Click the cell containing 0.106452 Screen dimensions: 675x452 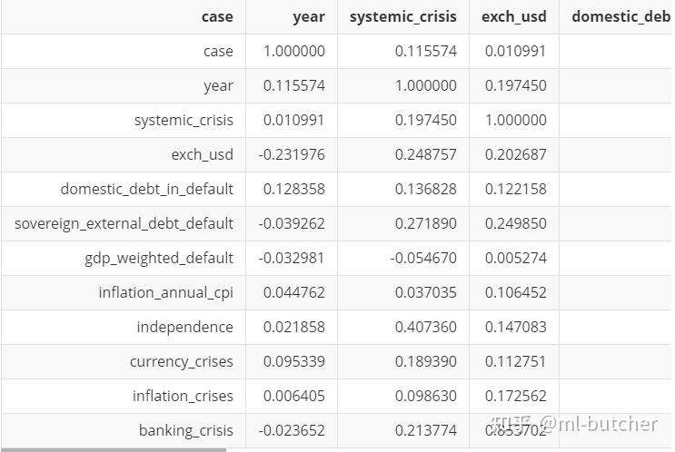(x=516, y=292)
